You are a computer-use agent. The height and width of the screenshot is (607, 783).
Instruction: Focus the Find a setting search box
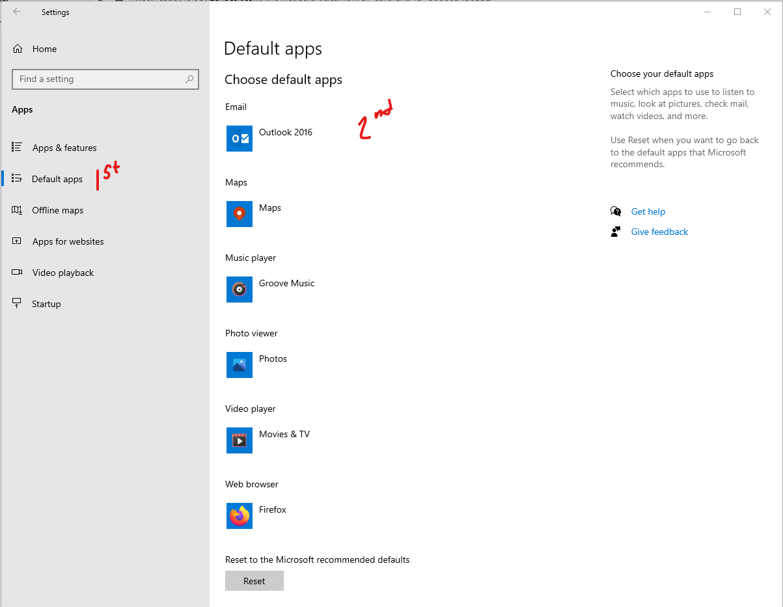98,79
